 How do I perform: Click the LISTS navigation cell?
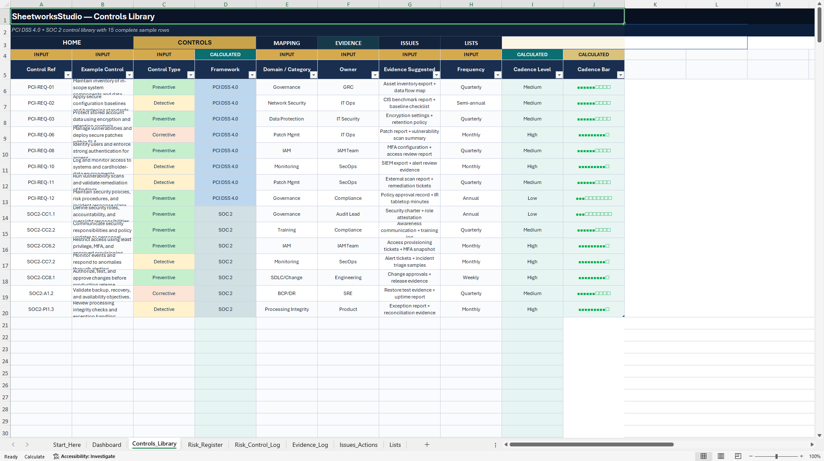click(471, 43)
